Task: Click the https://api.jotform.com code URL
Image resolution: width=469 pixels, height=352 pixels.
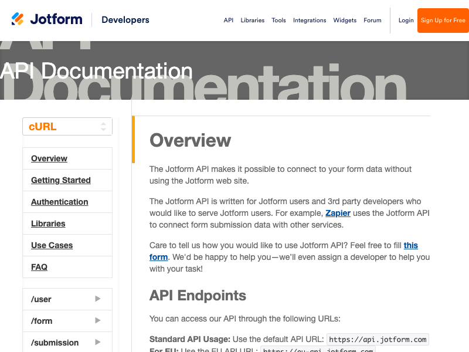Action: click(378, 340)
